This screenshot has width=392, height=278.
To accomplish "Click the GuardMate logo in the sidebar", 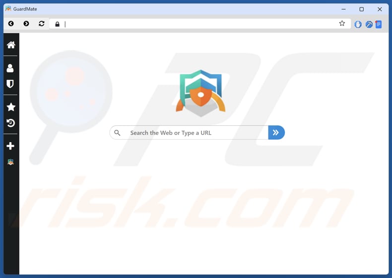I will (x=10, y=163).
